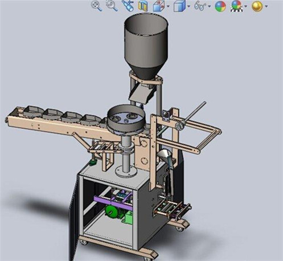
Task: Click the View Orientation cube icon
Action: (x=159, y=6)
